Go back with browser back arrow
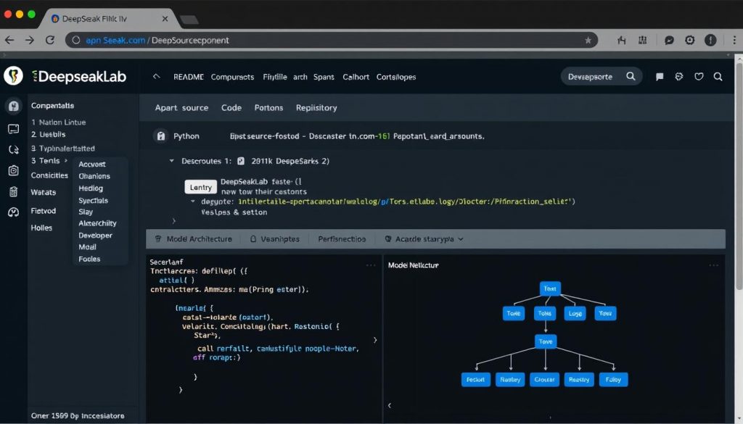This screenshot has width=743, height=424. [x=9, y=40]
